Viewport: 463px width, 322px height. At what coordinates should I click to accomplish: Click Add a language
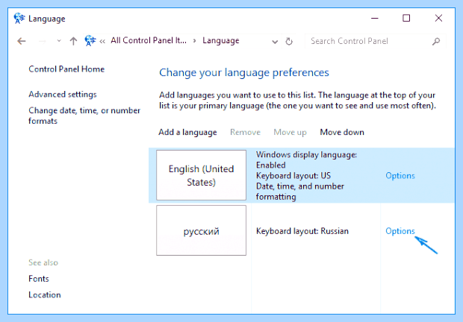tap(187, 132)
